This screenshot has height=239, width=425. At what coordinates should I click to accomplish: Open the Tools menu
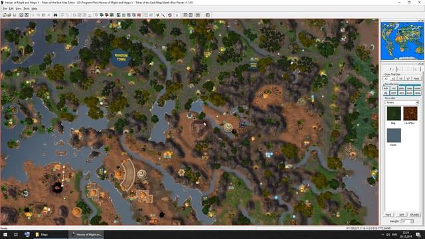[27, 9]
